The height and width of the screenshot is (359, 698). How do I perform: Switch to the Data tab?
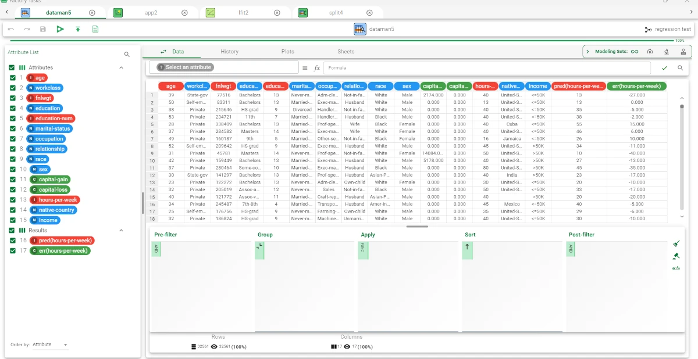[x=172, y=52]
